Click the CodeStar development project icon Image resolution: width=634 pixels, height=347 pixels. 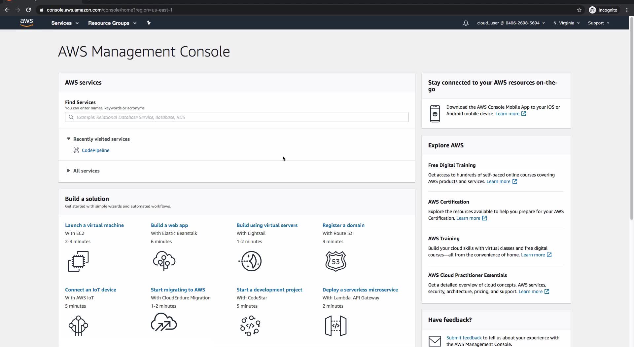click(x=250, y=326)
